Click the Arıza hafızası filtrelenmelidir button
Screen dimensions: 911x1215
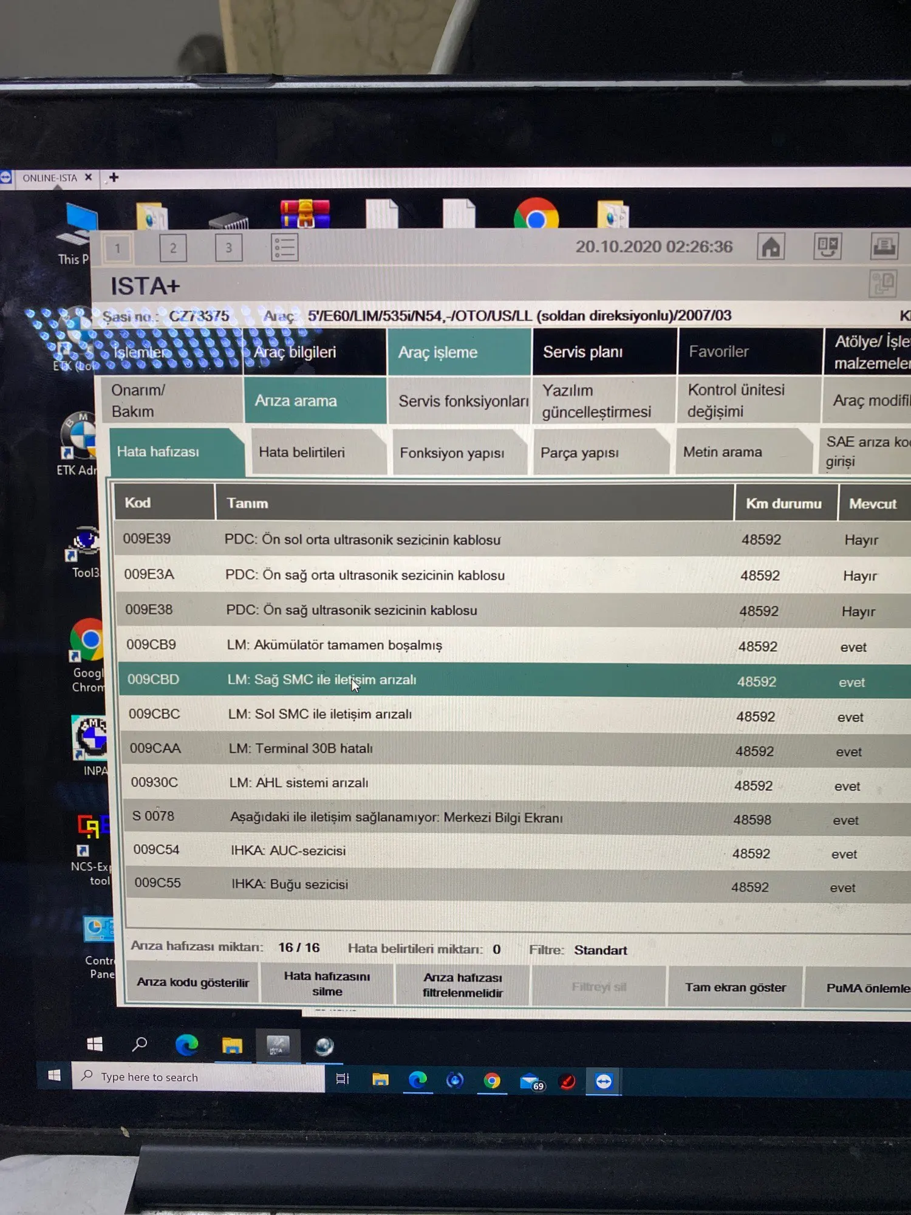coord(463,985)
